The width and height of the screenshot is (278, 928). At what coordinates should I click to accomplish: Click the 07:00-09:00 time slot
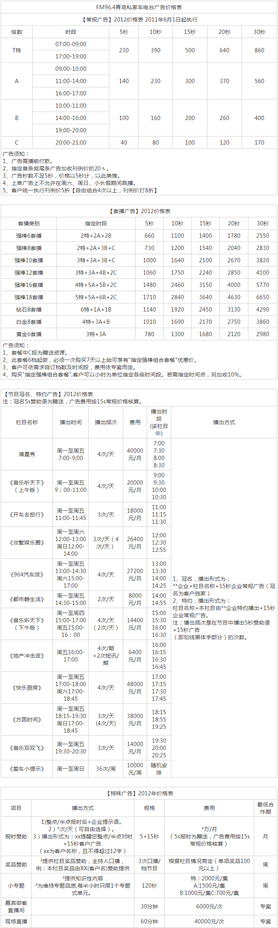coord(71,44)
